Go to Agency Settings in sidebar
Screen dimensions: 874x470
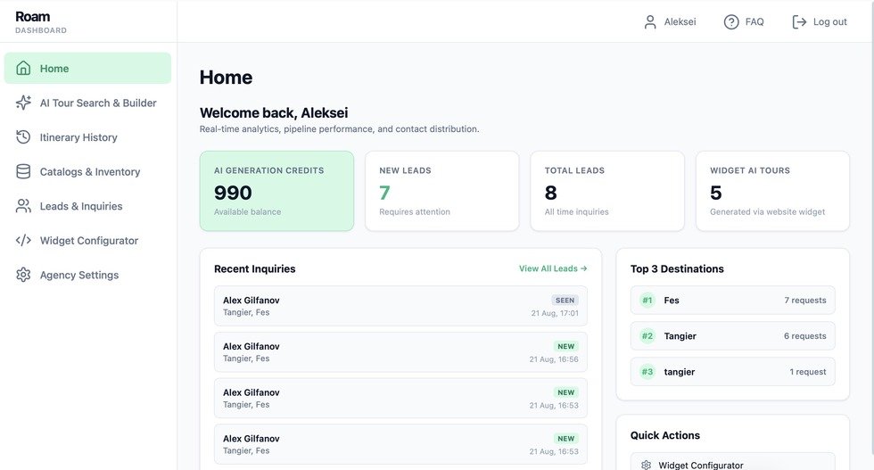pyautogui.click(x=87, y=275)
